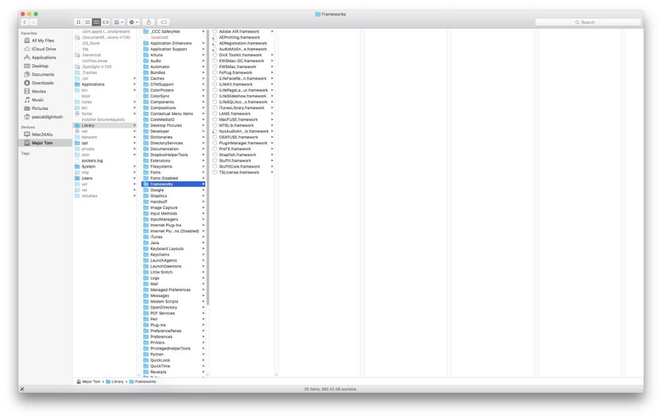Click the Edit Tags toolbar button

(x=164, y=22)
